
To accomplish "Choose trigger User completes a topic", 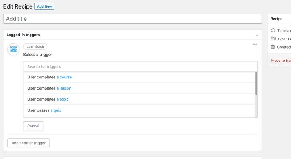I will [x=139, y=99].
